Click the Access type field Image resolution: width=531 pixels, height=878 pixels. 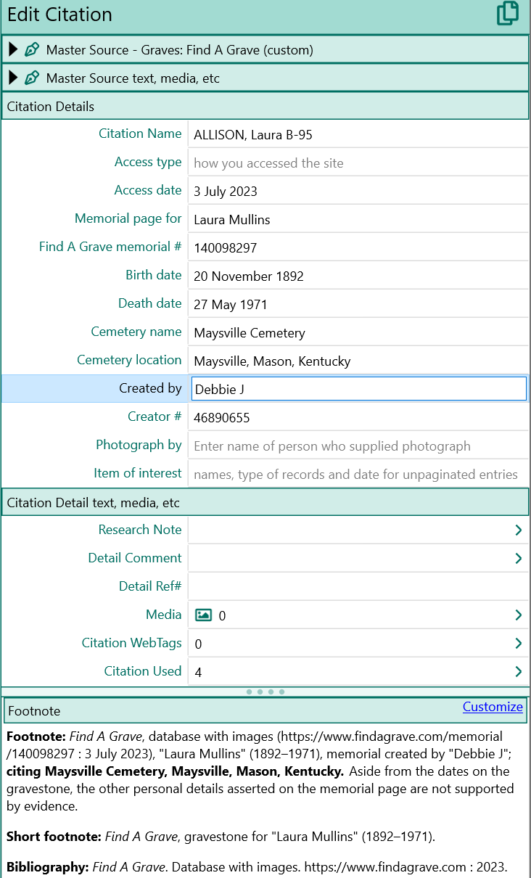(358, 163)
